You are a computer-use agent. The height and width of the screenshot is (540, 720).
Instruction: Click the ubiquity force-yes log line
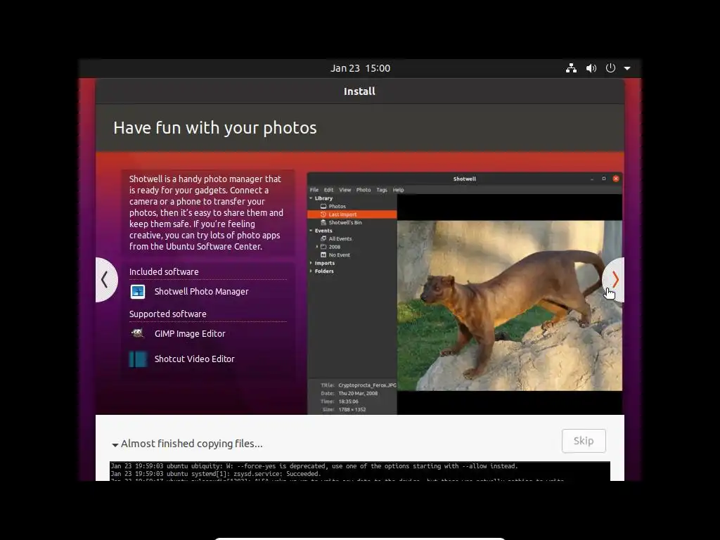(314, 466)
